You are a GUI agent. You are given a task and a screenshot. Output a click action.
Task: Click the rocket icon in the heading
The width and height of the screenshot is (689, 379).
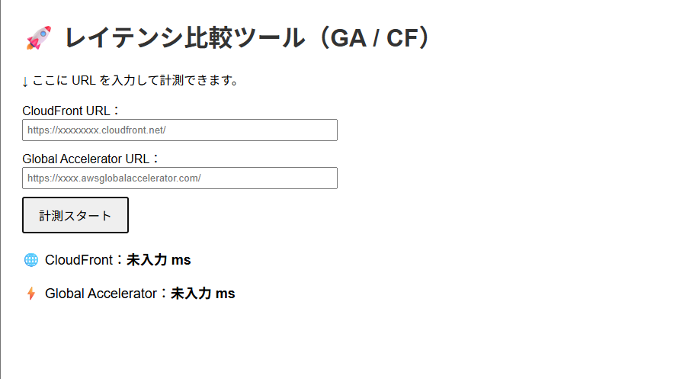pyautogui.click(x=38, y=37)
